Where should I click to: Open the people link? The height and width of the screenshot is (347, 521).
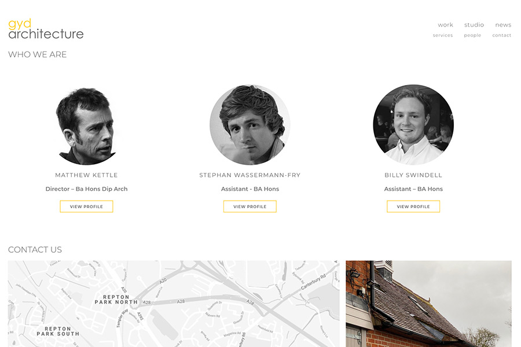(x=472, y=35)
